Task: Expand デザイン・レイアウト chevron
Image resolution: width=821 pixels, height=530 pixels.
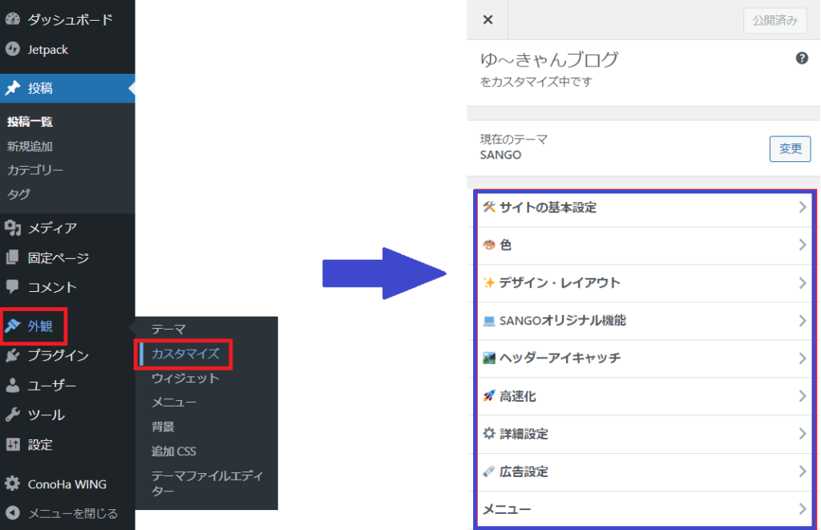Action: click(x=802, y=283)
